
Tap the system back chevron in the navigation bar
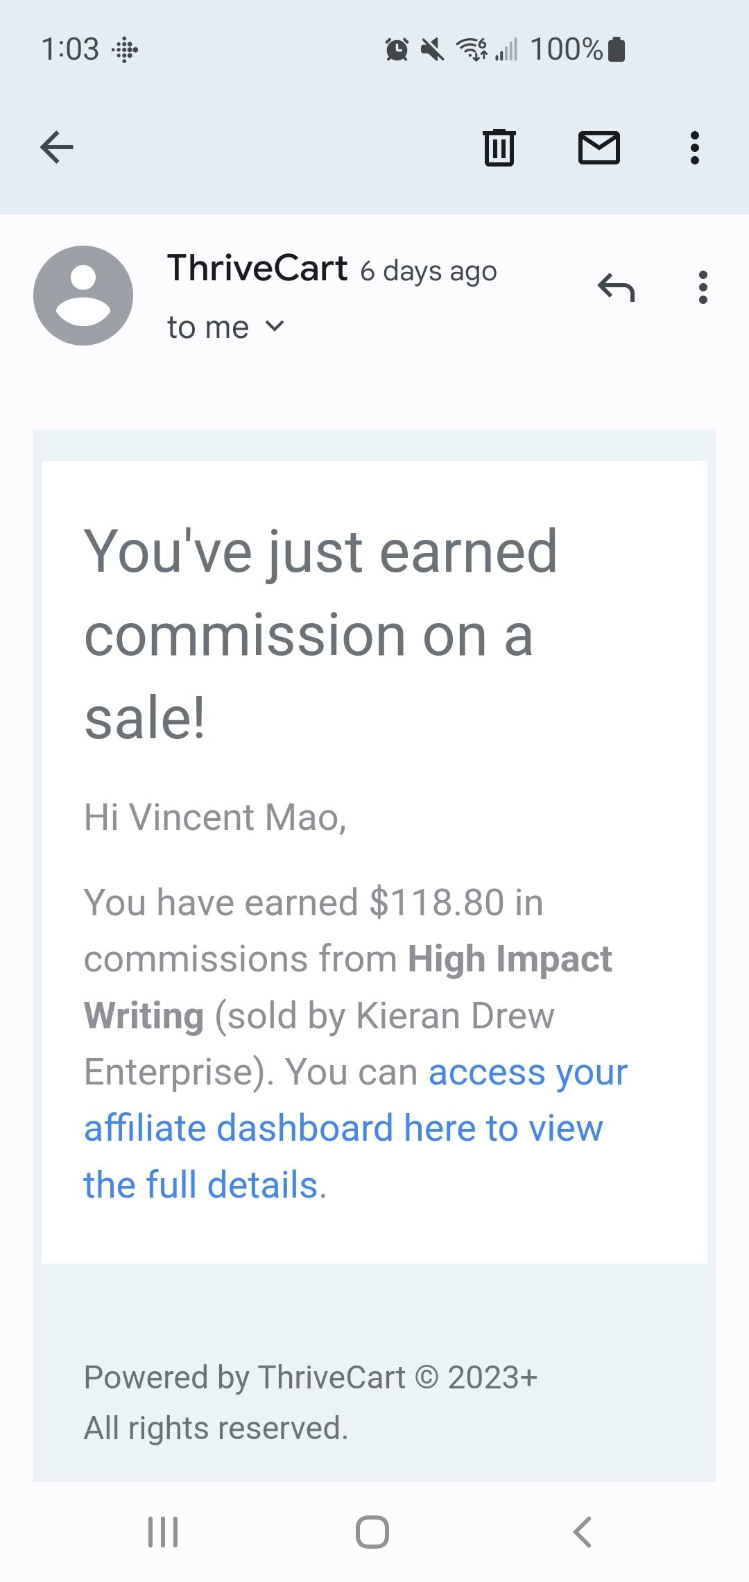coord(582,1531)
